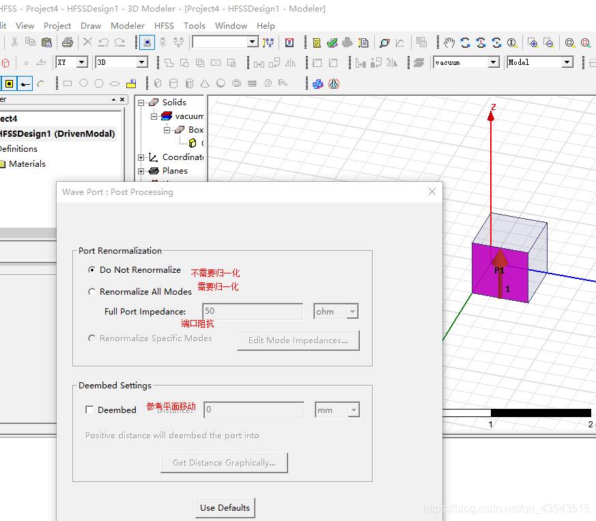
Task: Collapse the vacuum tree node
Action: (x=154, y=116)
